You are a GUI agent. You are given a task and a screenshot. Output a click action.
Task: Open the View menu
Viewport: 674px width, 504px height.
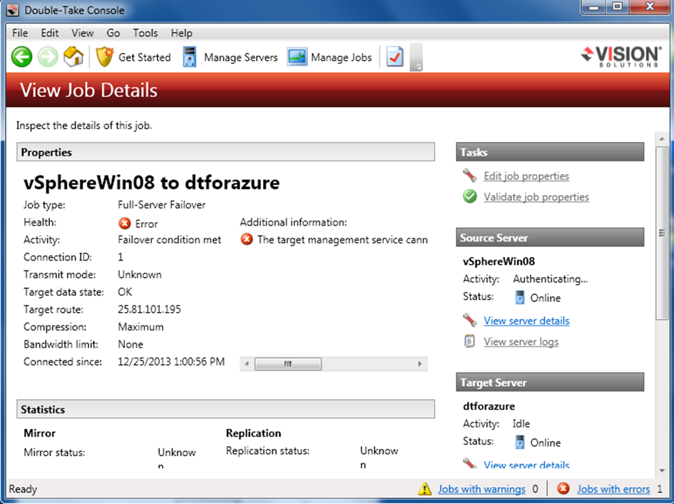coord(83,33)
